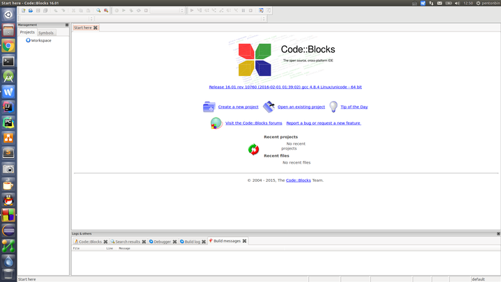Image resolution: width=501 pixels, height=282 pixels.
Task: Expand the left code completion scope combo box
Action: click(56, 19)
